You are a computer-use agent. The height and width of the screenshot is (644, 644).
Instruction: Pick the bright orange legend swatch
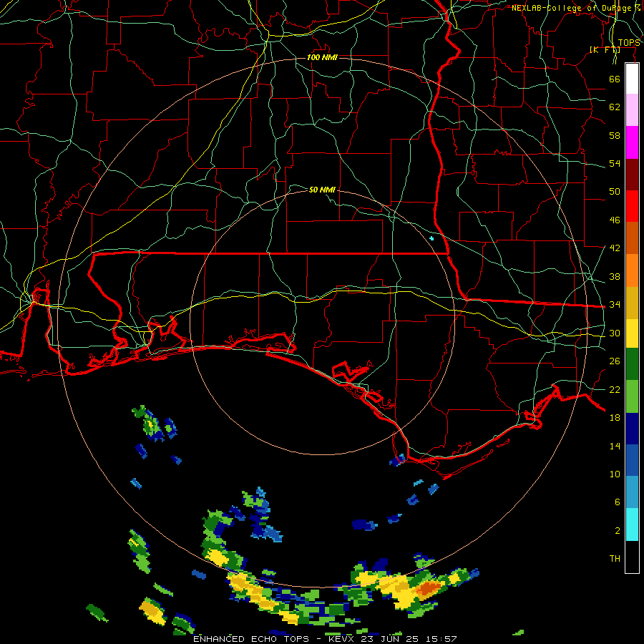point(632,270)
